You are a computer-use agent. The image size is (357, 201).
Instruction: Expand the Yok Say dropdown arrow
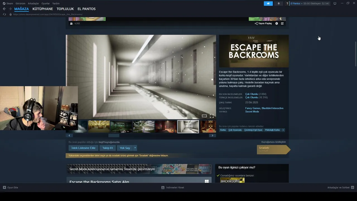click(x=135, y=148)
